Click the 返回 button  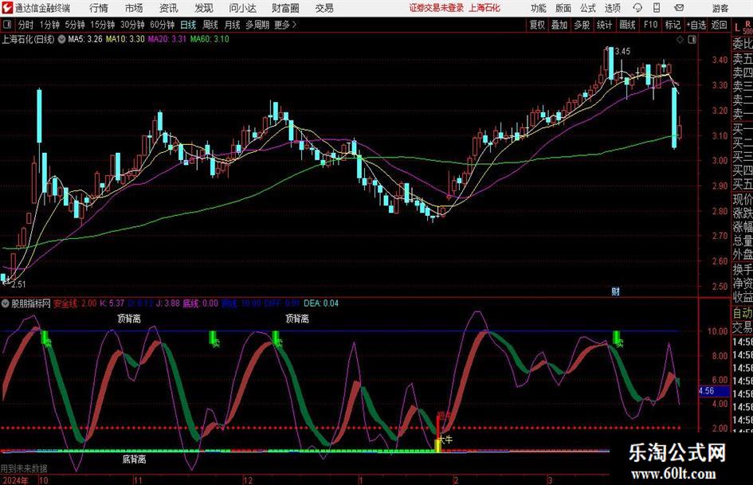(719, 25)
